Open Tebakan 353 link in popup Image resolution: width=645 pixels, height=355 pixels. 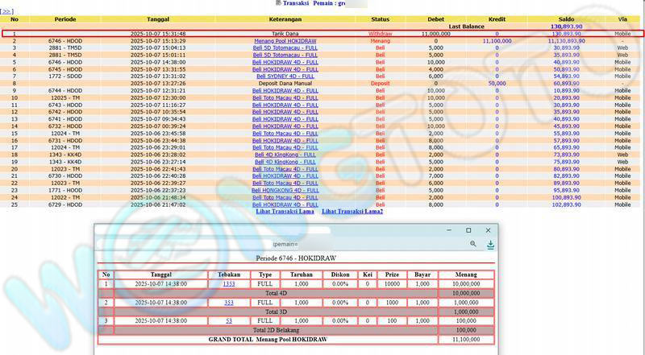(229, 302)
